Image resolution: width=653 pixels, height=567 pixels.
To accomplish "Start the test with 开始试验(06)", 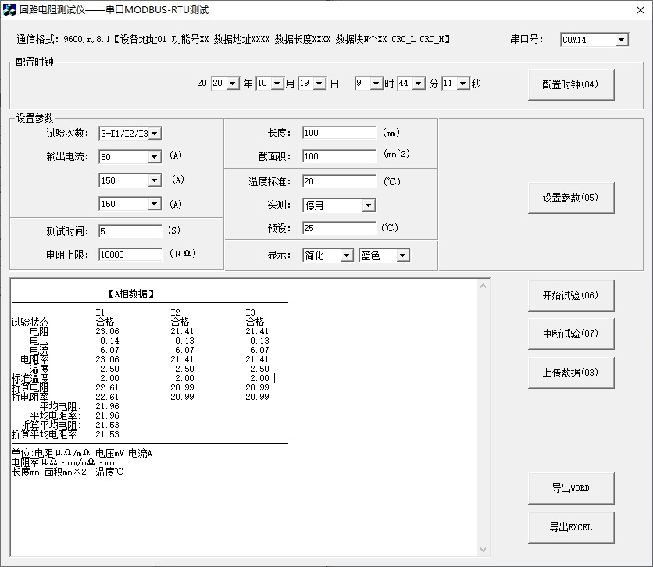I will tap(570, 295).
